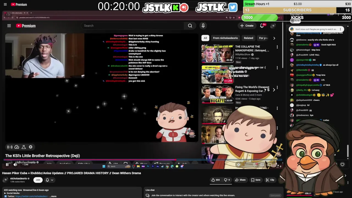Open the LIVE car video thumbnail

click(x=217, y=74)
